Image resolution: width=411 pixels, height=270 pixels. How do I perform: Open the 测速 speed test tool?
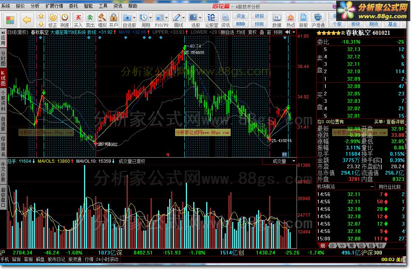pos(64,20)
